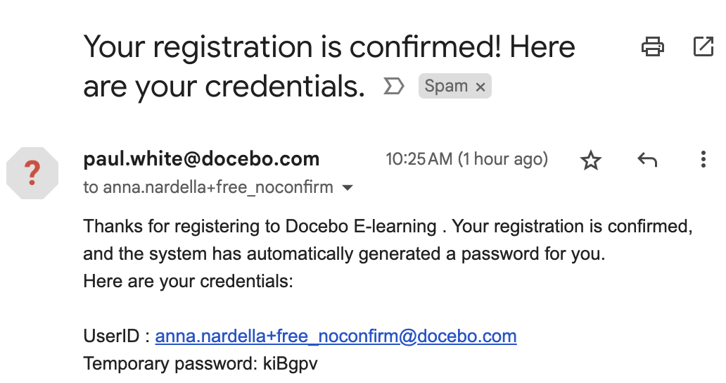Screen dimensions: 726x383
Task: Click the email subject heading
Action: tap(329, 66)
